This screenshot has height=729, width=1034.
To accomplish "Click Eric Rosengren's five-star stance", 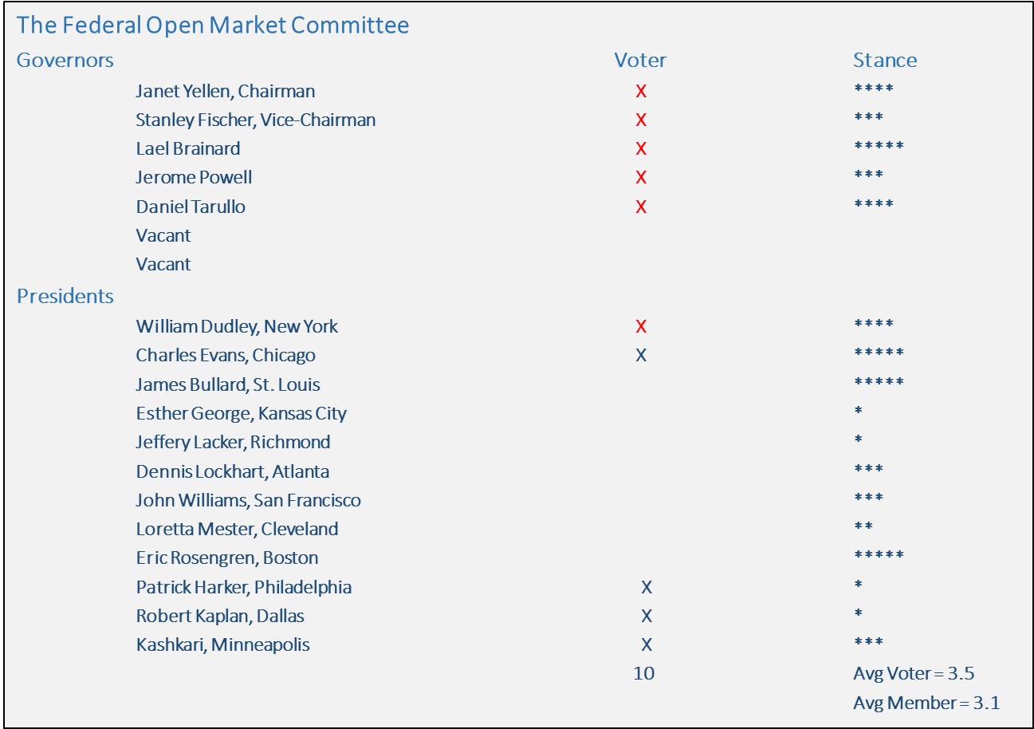I will click(879, 556).
